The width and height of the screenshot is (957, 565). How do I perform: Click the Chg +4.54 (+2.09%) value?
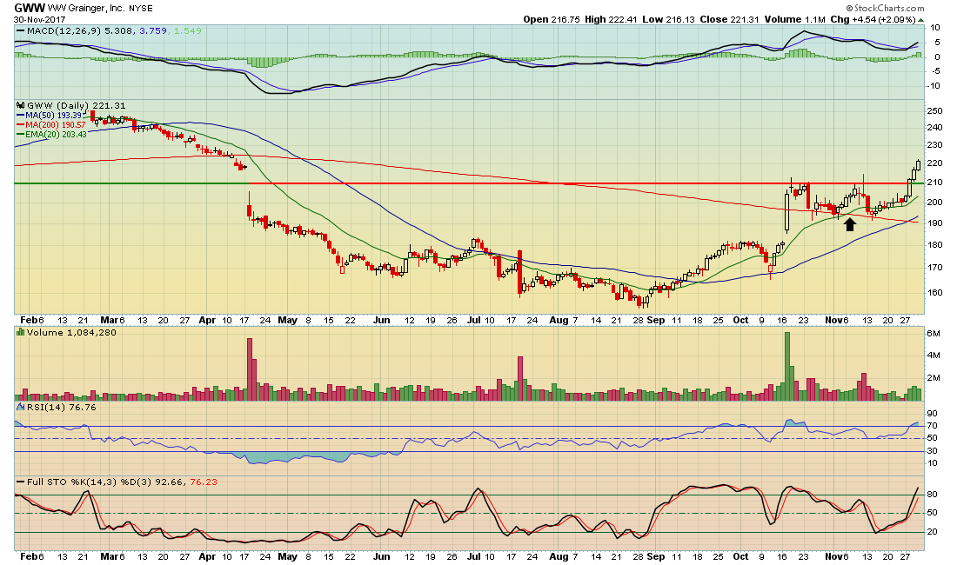point(873,19)
